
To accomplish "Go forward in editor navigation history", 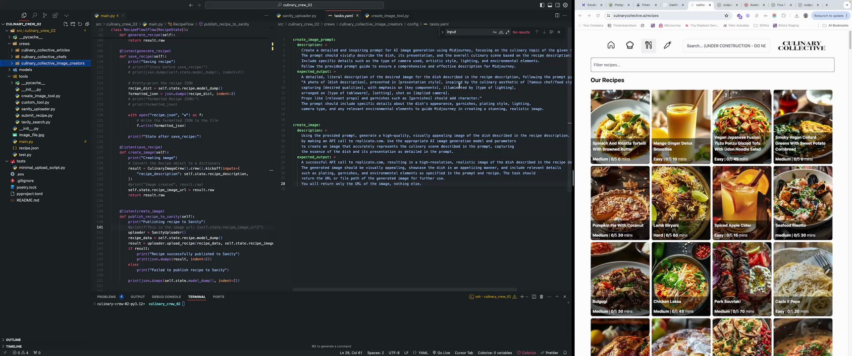I will pos(199,5).
